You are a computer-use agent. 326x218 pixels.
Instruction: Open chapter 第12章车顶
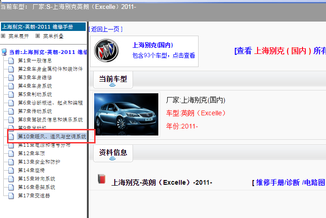click(31, 153)
